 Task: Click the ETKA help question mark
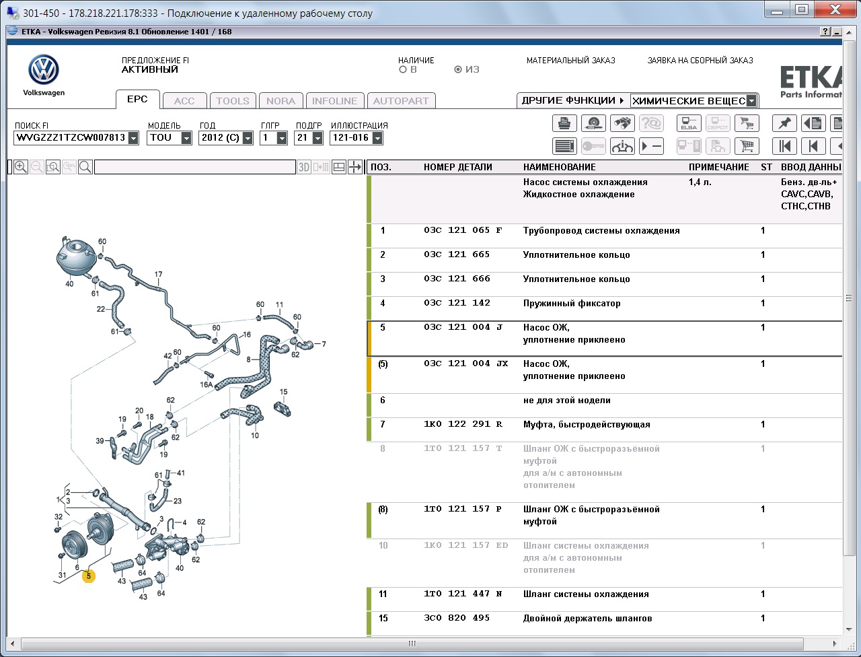click(825, 32)
